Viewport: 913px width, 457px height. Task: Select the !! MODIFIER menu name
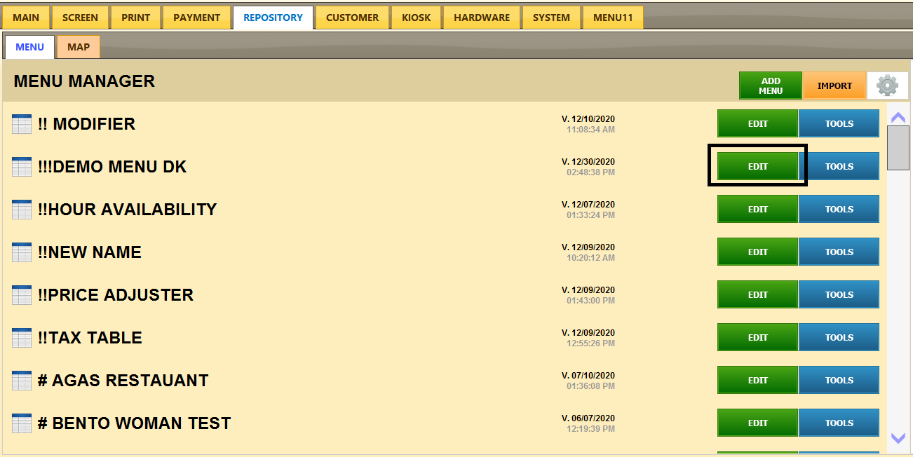pyautogui.click(x=86, y=124)
